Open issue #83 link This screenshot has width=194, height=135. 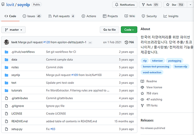[53, 129]
